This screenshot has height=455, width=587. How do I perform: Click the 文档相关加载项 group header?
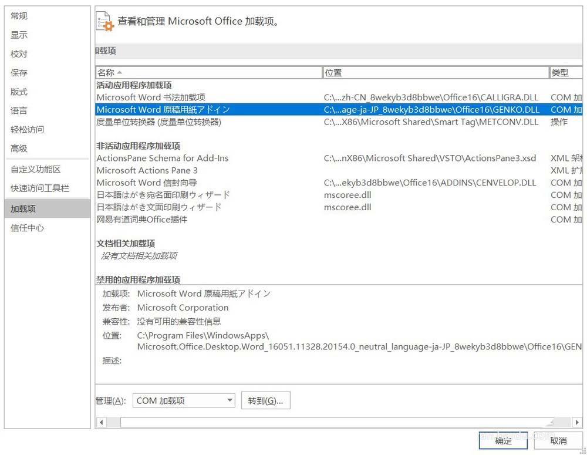126,244
